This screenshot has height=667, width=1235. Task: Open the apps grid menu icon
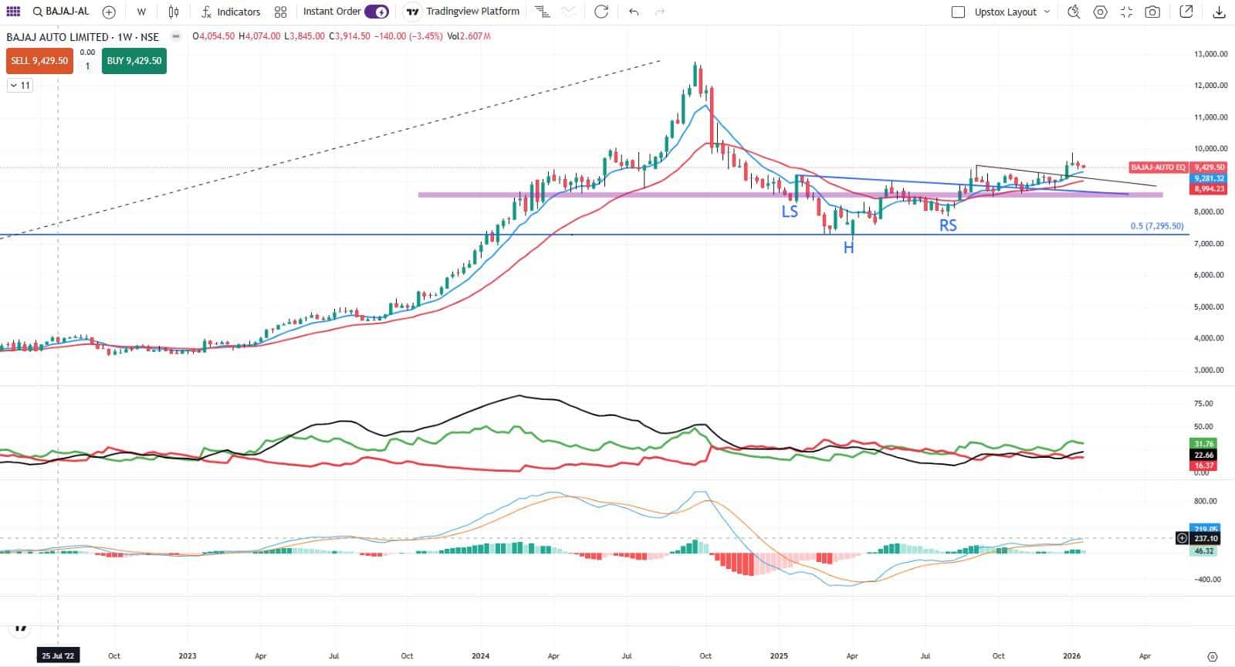point(13,12)
